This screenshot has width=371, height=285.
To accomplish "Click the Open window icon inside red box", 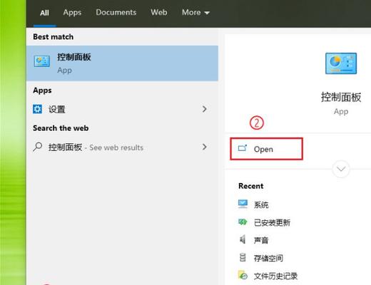I will (243, 148).
